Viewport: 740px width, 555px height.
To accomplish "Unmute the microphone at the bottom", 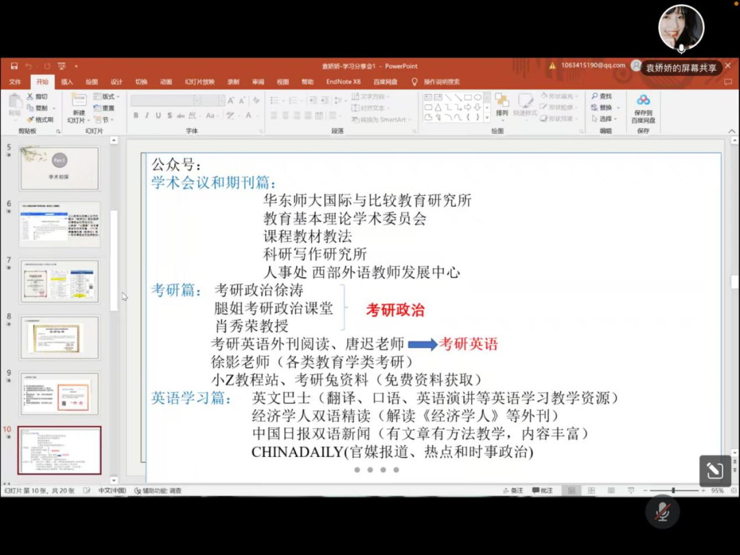I will [662, 512].
